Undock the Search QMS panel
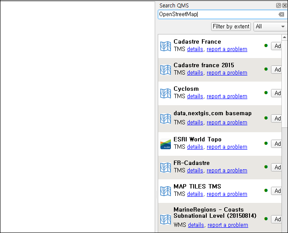 click(x=278, y=6)
